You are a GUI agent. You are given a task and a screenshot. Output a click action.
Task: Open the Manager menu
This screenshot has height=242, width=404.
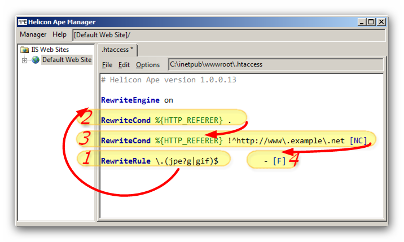pos(33,35)
